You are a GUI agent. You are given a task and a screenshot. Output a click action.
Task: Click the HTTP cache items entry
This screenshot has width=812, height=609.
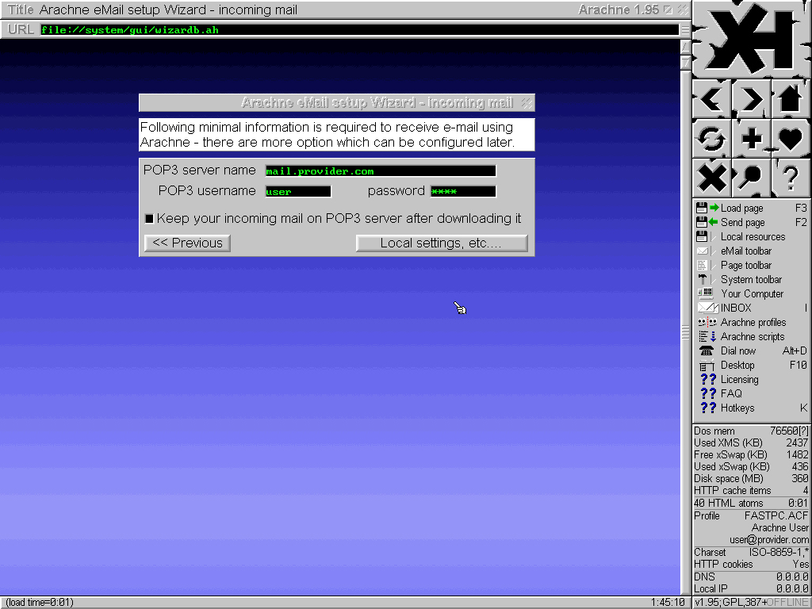pos(752,490)
